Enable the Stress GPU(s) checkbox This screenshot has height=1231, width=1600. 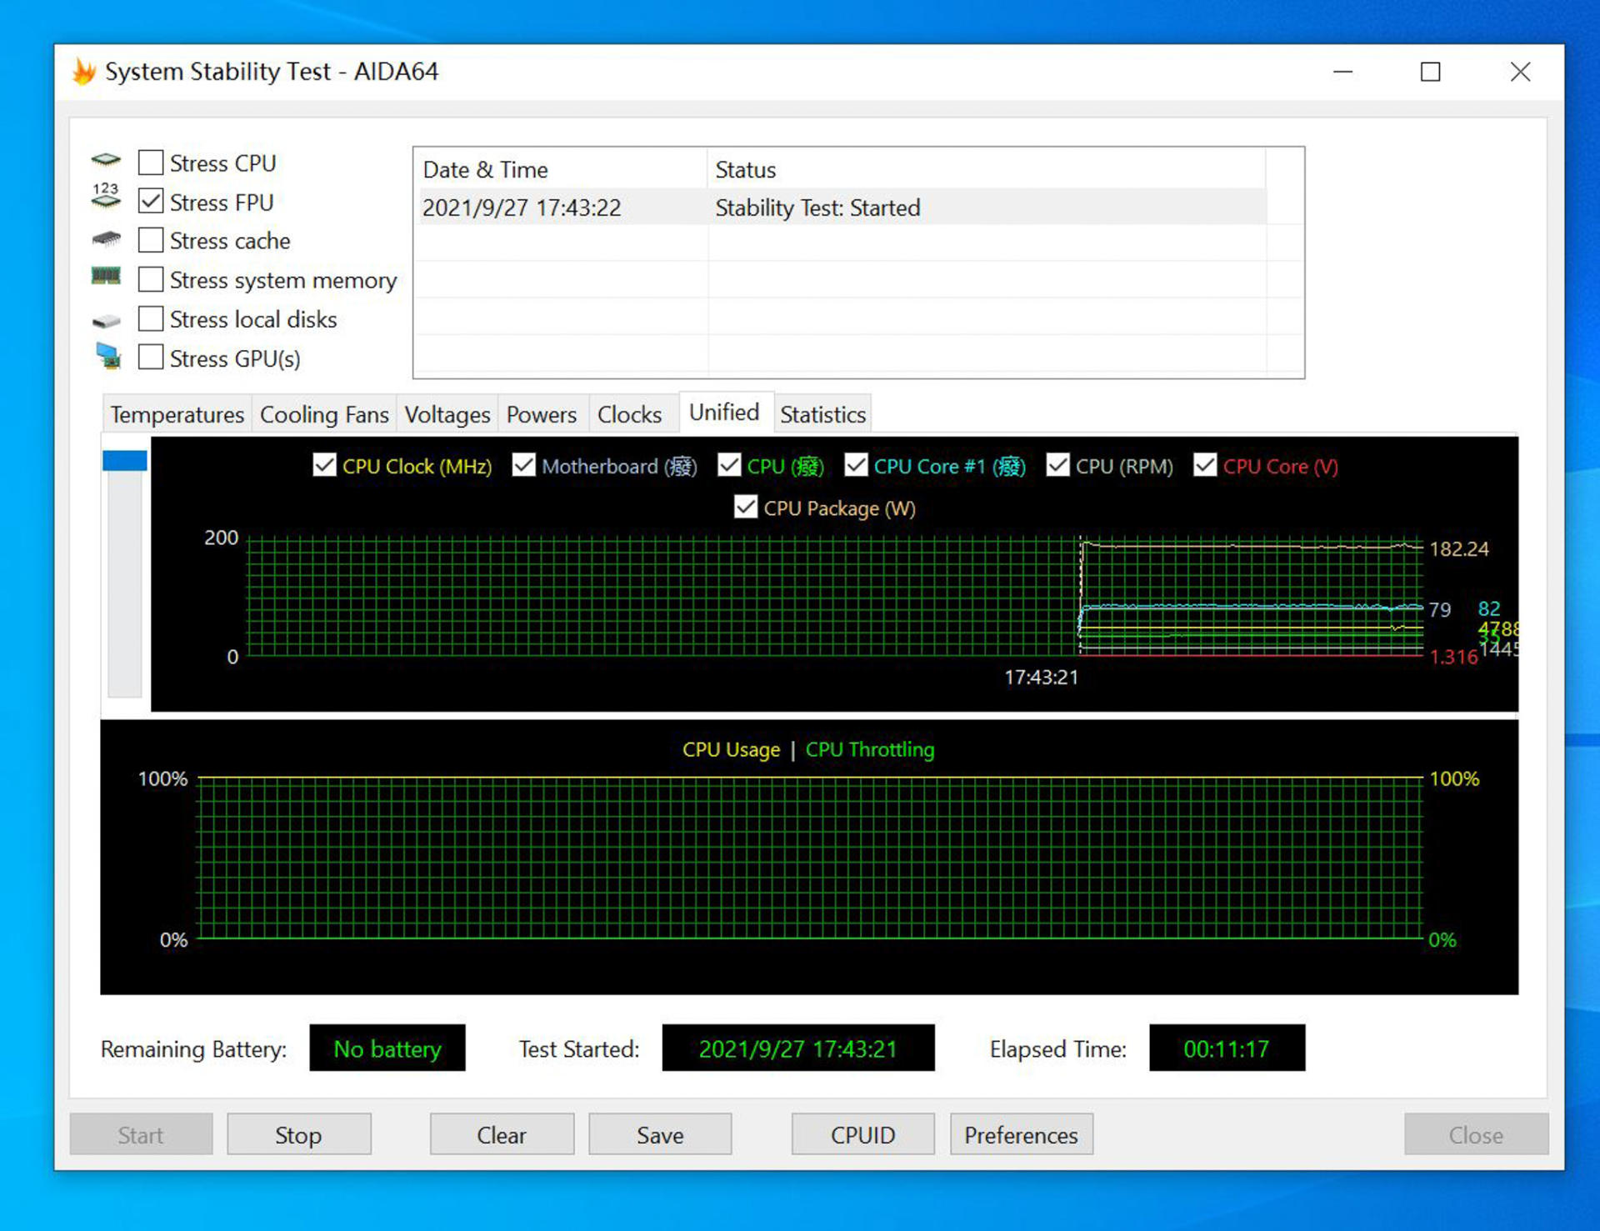click(x=151, y=358)
